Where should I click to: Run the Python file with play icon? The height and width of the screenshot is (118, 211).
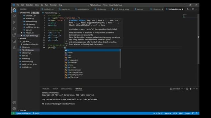188,9
